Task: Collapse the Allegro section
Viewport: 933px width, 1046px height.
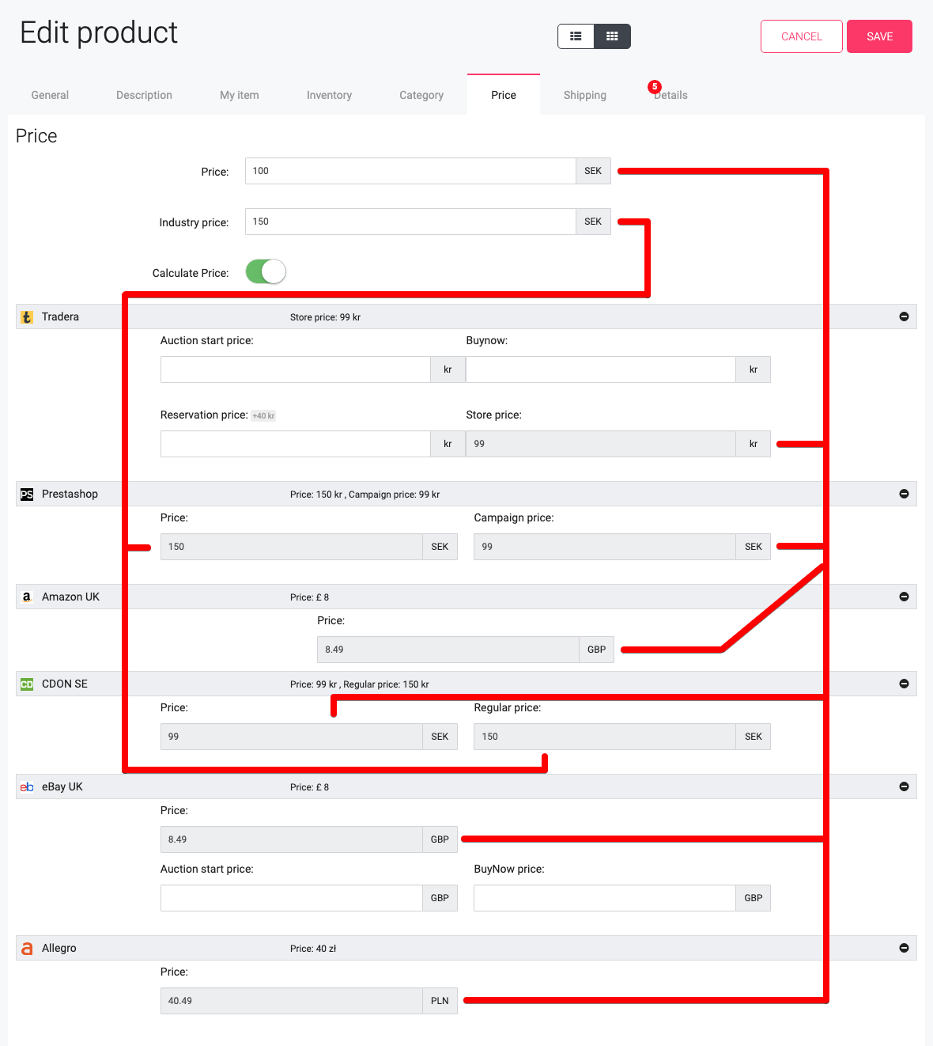Action: [x=904, y=948]
